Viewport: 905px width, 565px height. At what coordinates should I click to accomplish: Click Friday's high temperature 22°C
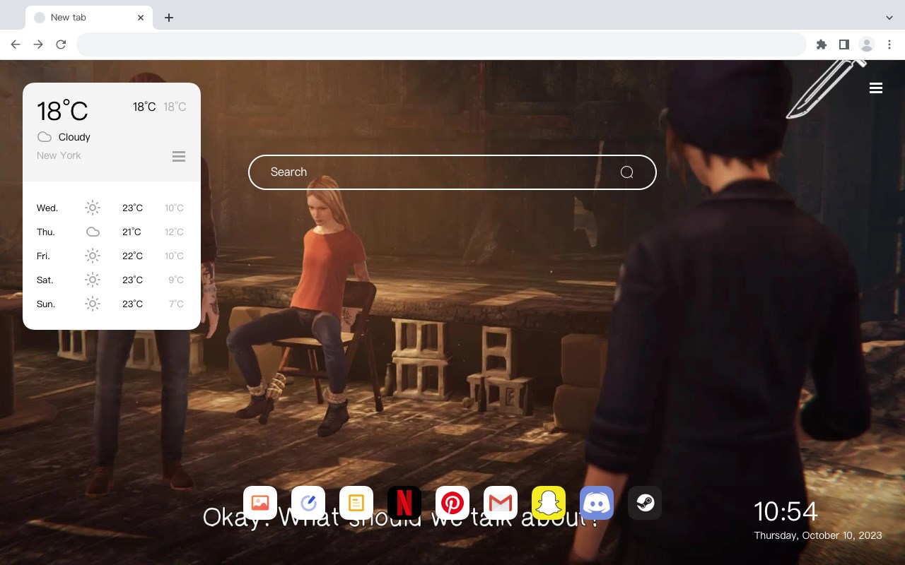[x=132, y=256]
